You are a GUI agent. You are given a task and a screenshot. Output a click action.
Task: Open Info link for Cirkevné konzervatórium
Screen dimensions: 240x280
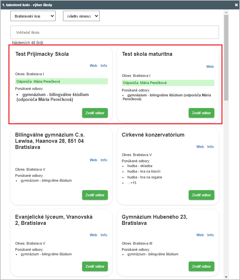point(210,147)
